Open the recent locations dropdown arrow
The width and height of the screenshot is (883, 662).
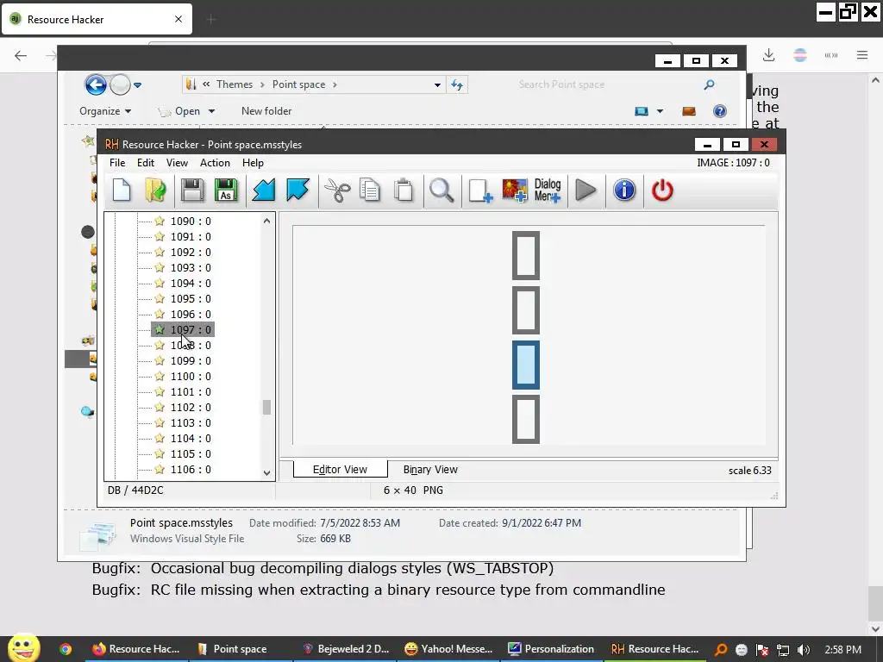click(137, 85)
